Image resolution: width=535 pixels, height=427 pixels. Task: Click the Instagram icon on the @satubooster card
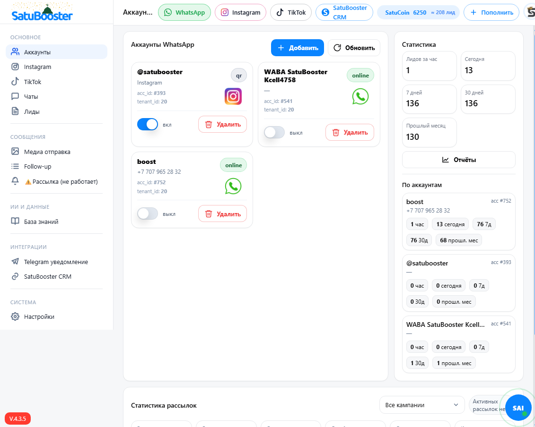232,96
